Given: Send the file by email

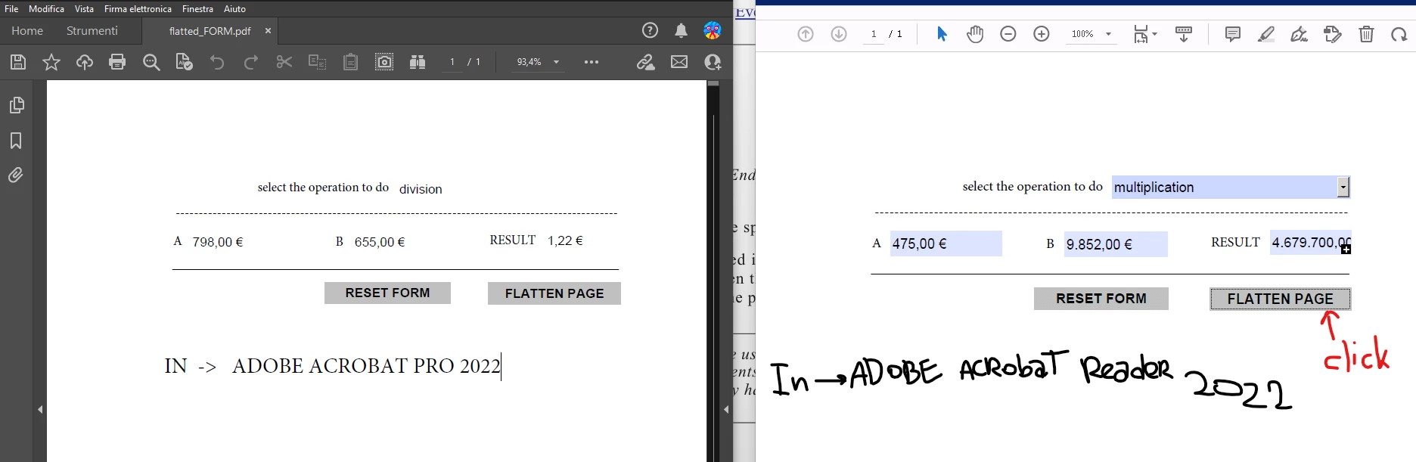Looking at the screenshot, I should (679, 62).
